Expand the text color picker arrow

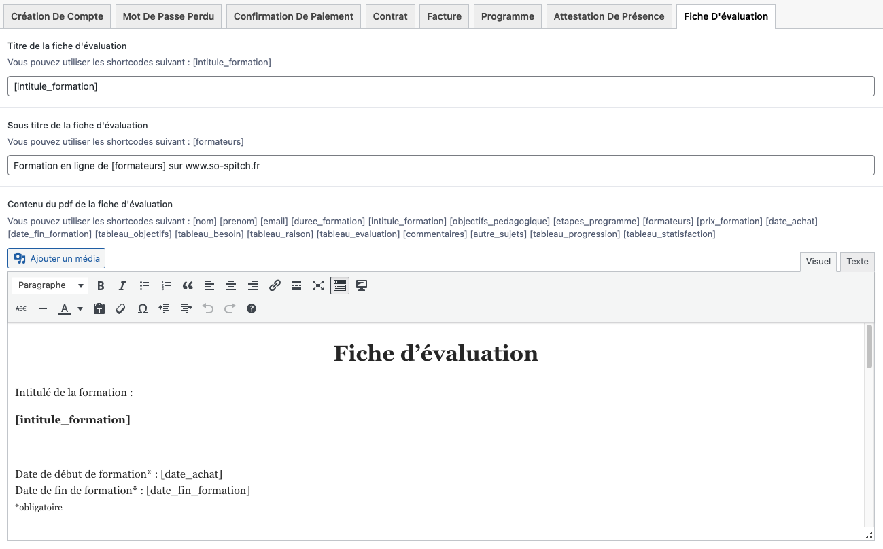point(80,308)
